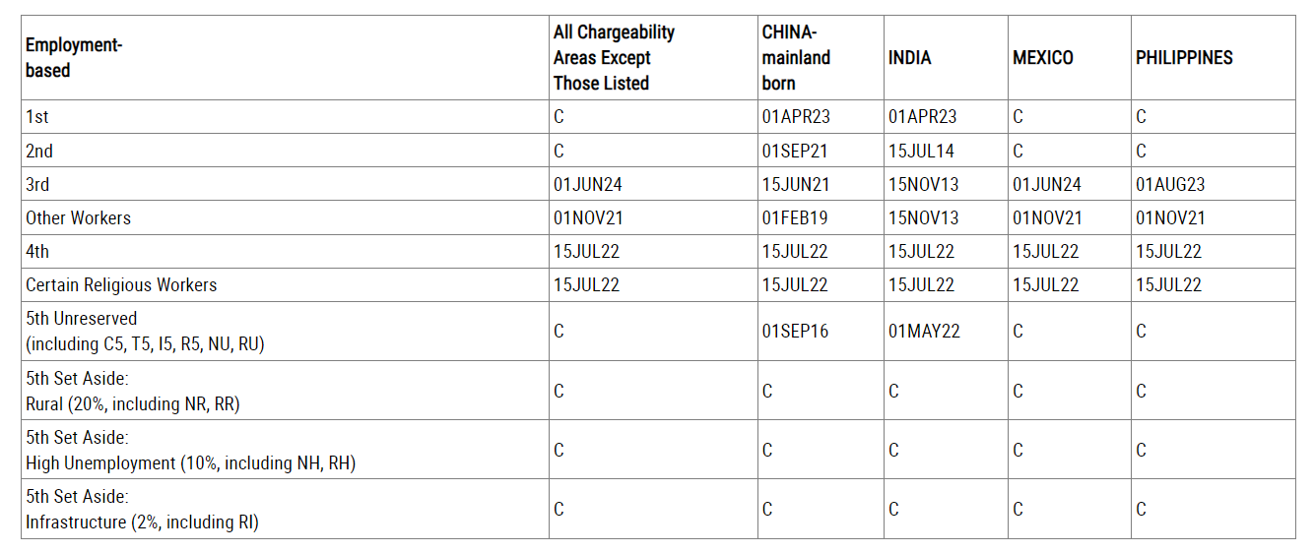Click the 'CHINA-mainland born' column header

coord(796,57)
